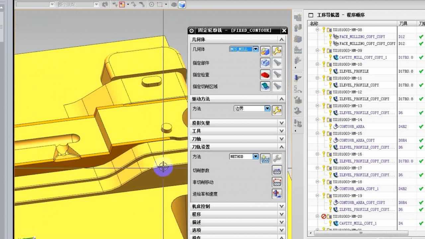Click the Specify Check (指定检查) red icon
This screenshot has width=425, height=239.
265,75
